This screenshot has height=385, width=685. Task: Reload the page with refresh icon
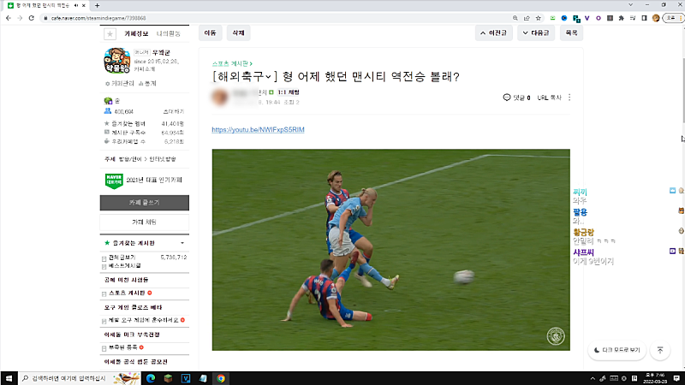coord(31,18)
